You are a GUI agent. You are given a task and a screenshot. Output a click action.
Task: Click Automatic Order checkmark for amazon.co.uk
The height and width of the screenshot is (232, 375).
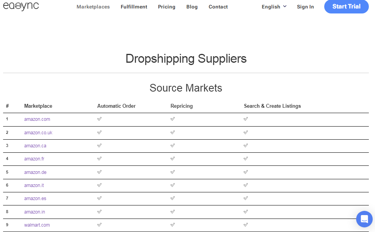point(100,132)
